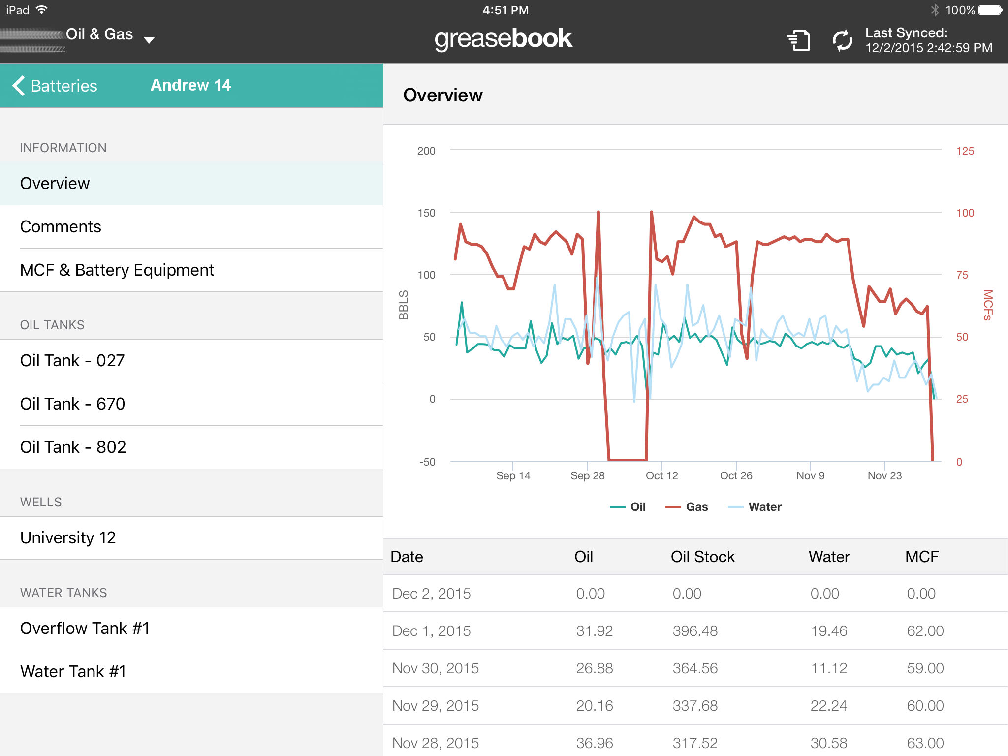Tap the sync refresh icon
Viewport: 1008px width, 756px height.
842,40
